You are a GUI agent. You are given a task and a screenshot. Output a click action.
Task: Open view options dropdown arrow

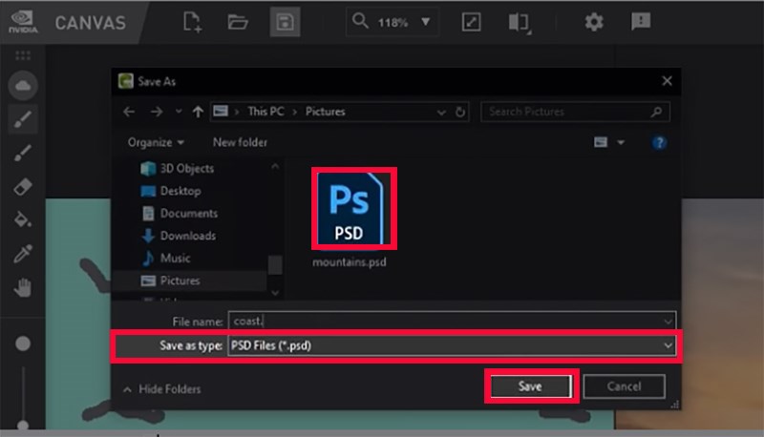tap(621, 142)
